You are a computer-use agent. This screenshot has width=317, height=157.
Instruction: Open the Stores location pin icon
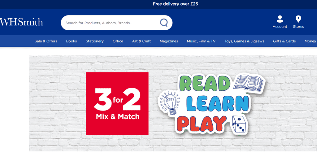[x=298, y=19]
